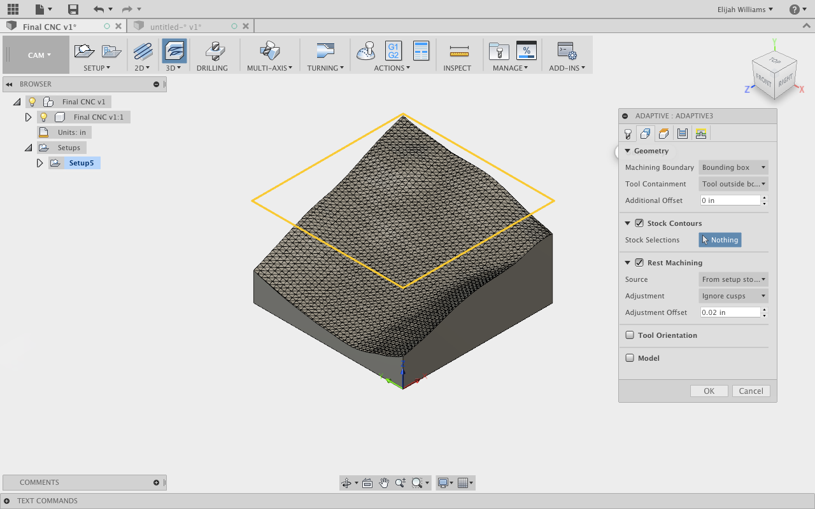Viewport: 815px width, 509px height.
Task: Open the Inspect measurement tool
Action: pos(458,51)
